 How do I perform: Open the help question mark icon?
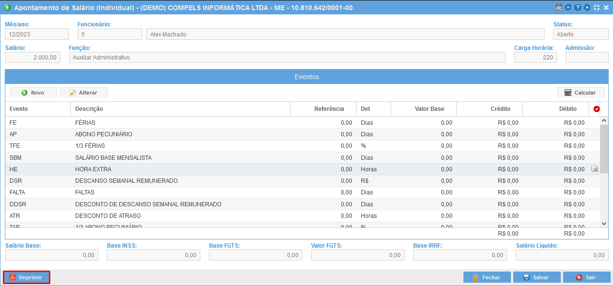click(x=578, y=8)
